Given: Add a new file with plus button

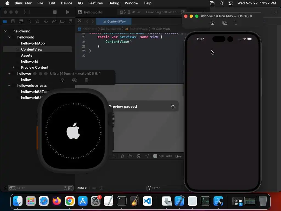Looking at the screenshot, I should click(x=5, y=188).
